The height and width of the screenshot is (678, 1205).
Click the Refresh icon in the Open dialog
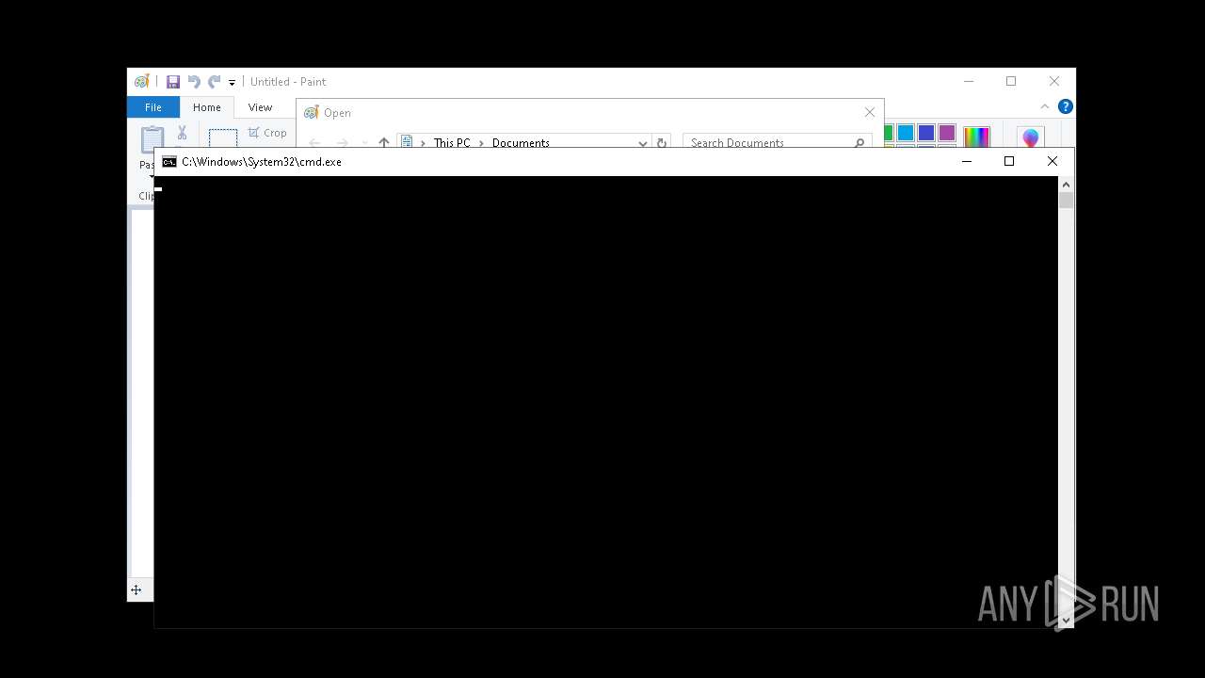point(662,143)
